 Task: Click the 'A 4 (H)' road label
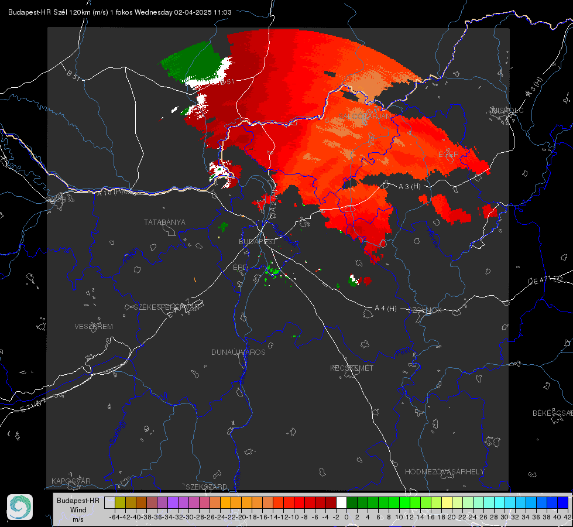(386, 309)
